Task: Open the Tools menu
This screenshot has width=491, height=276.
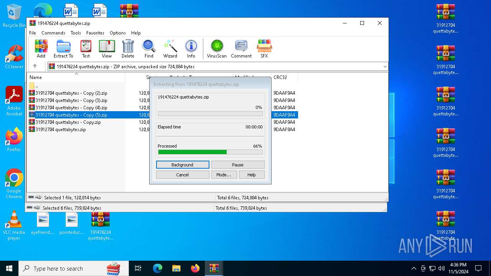Action: click(x=76, y=33)
